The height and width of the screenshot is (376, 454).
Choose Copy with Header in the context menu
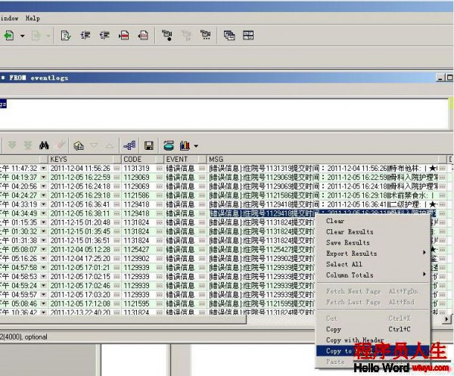click(x=355, y=340)
